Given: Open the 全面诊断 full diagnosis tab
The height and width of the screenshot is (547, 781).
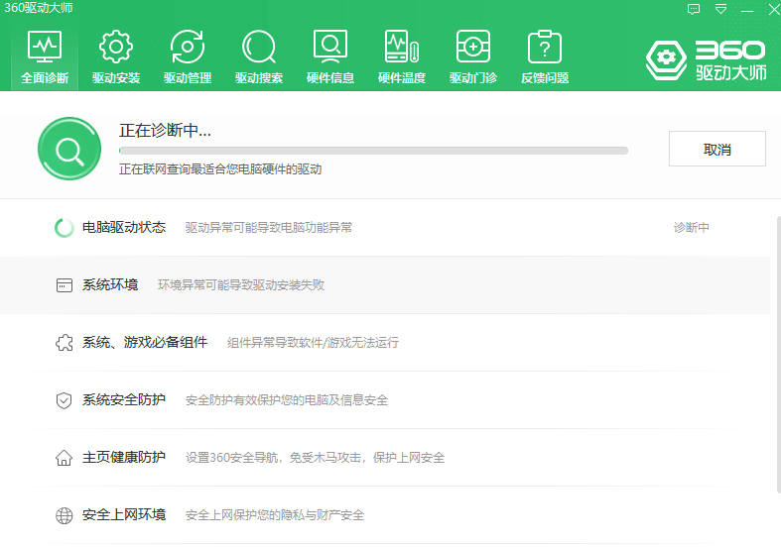Looking at the screenshot, I should click(45, 57).
